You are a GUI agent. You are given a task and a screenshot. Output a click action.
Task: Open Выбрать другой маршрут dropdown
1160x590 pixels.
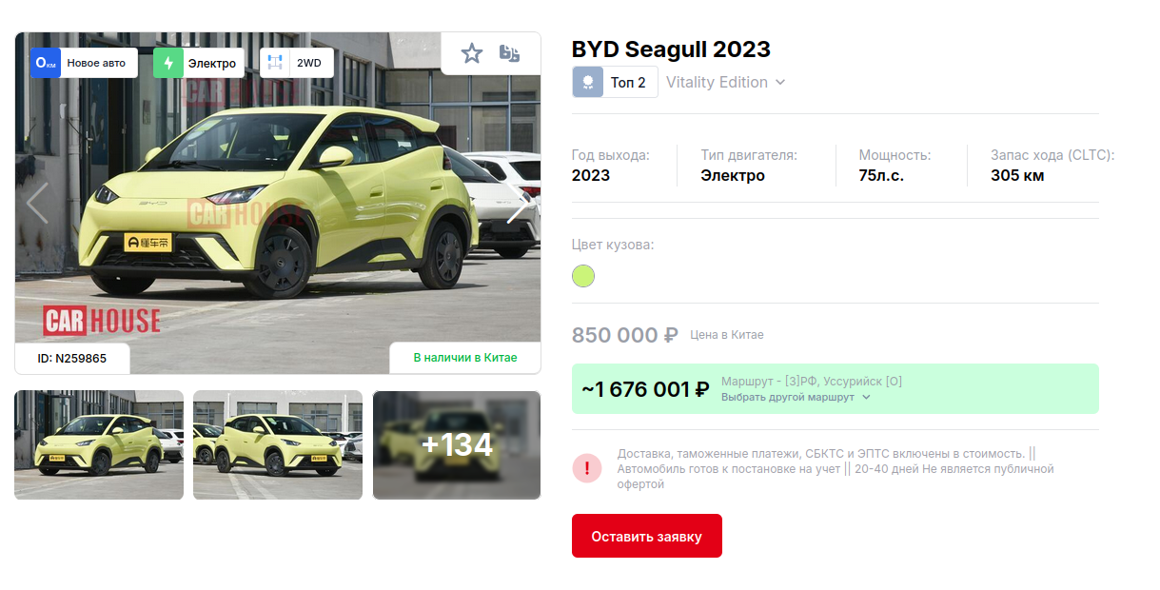(x=796, y=397)
